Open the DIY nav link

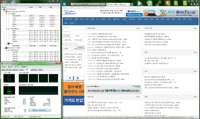[x=97, y=19]
